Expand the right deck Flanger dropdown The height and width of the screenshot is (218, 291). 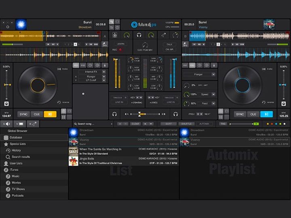coord(213,75)
